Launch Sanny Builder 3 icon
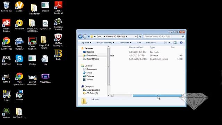The height and width of the screenshot is (125, 222). (x=19, y=43)
